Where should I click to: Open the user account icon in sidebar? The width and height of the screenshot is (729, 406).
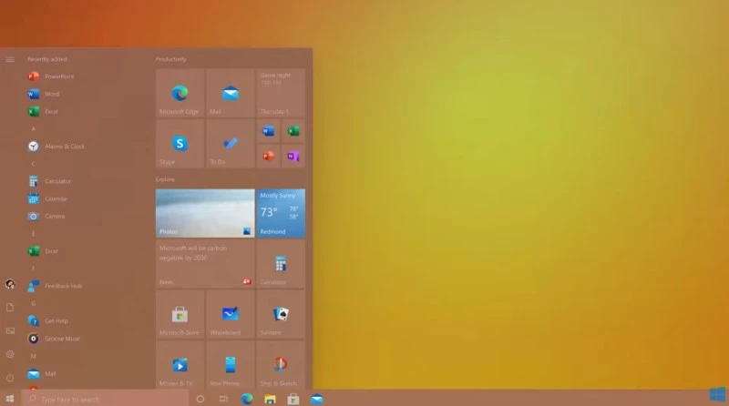point(10,284)
